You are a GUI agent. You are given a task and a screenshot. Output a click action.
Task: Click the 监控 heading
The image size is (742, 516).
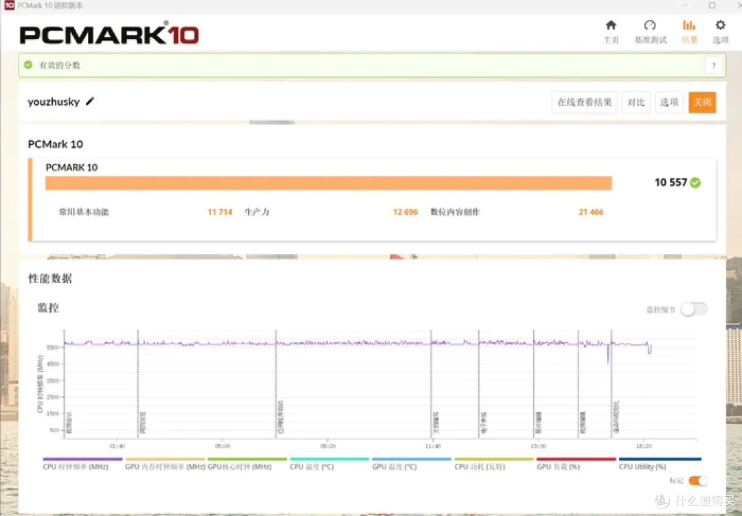tap(48, 308)
